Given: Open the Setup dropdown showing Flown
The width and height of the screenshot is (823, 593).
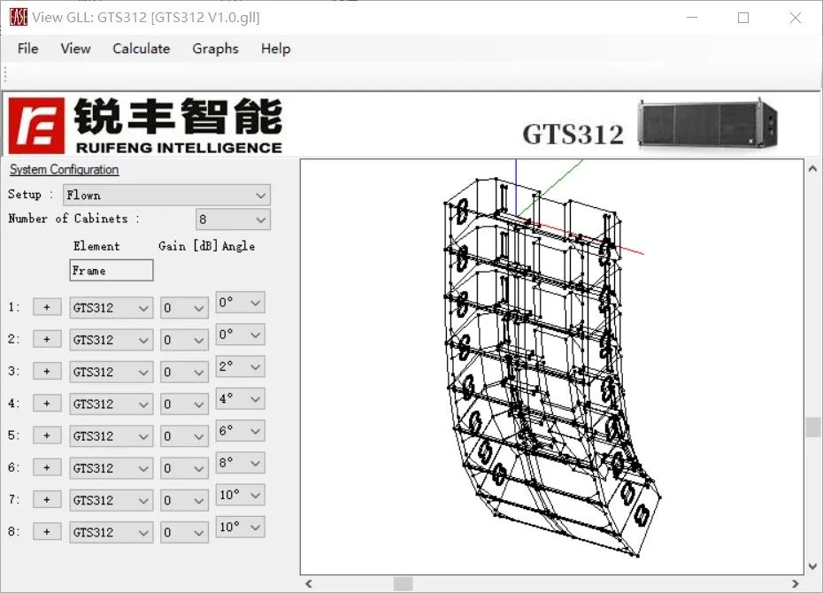Looking at the screenshot, I should point(166,196).
